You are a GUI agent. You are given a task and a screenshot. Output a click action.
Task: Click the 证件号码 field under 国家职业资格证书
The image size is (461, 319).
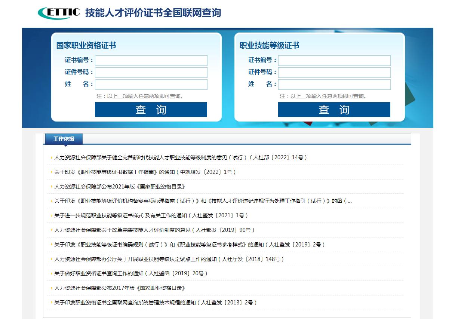[151, 73]
